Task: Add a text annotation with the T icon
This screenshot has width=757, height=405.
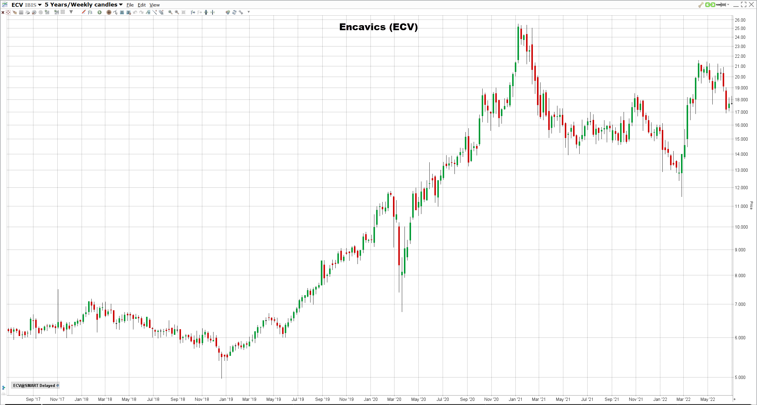Action: [x=122, y=12]
